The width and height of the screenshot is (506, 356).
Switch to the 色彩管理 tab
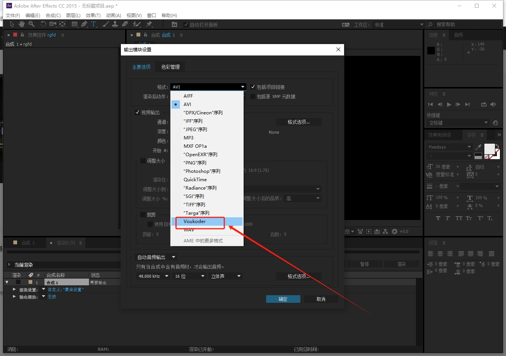tap(170, 67)
